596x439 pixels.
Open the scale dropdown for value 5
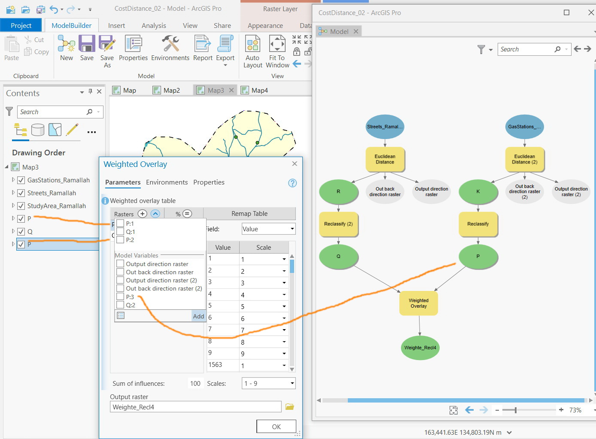tap(284, 306)
